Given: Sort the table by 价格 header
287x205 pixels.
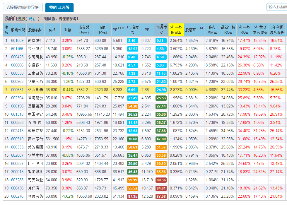Looking at the screenshot, I should 52,30.
